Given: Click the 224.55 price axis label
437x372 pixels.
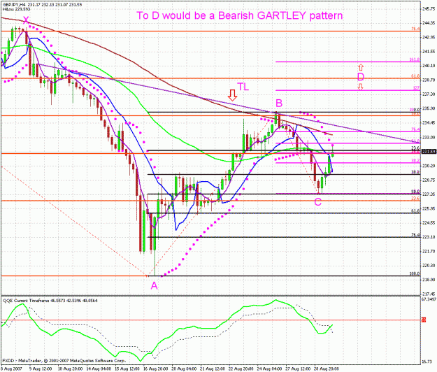Looking at the screenshot, I should pos(429,222).
